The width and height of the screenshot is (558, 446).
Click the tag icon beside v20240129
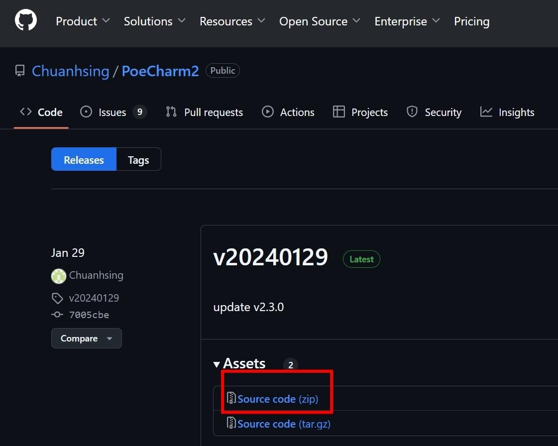click(57, 298)
